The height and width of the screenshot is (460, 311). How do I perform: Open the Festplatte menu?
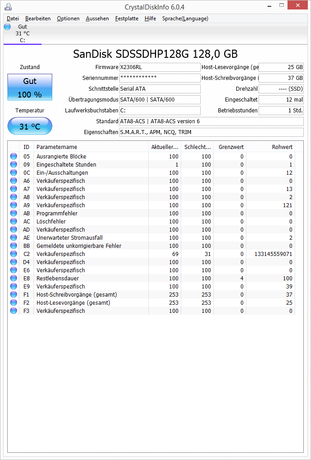point(127,19)
